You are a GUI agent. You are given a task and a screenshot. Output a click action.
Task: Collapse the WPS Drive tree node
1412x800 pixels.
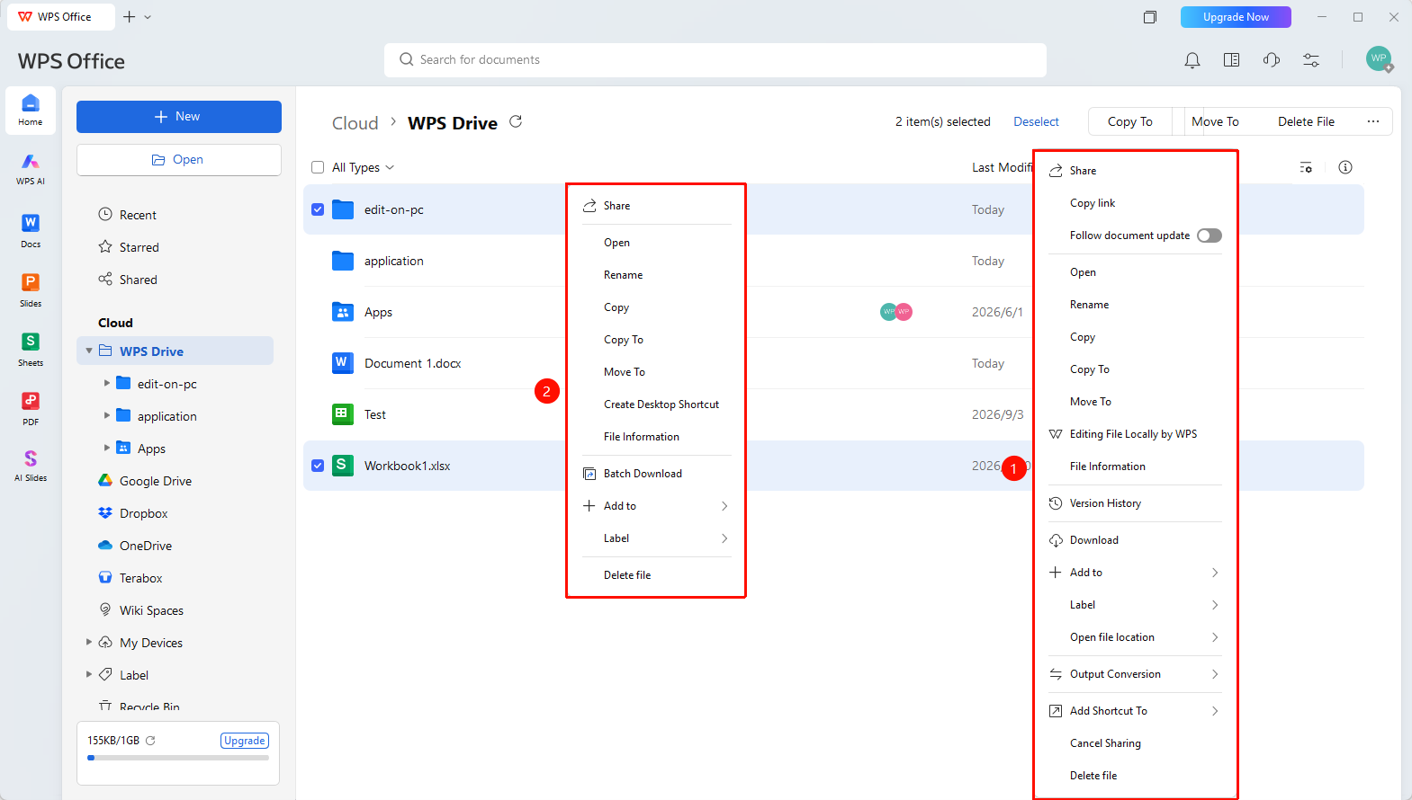(89, 351)
